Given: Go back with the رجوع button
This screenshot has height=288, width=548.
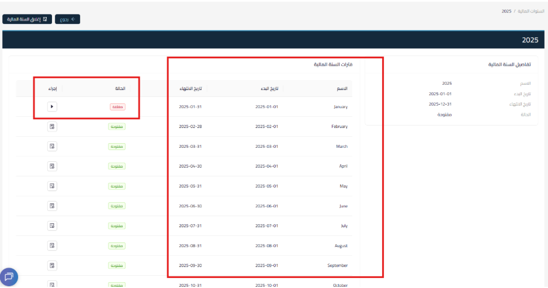Looking at the screenshot, I should click(x=67, y=19).
